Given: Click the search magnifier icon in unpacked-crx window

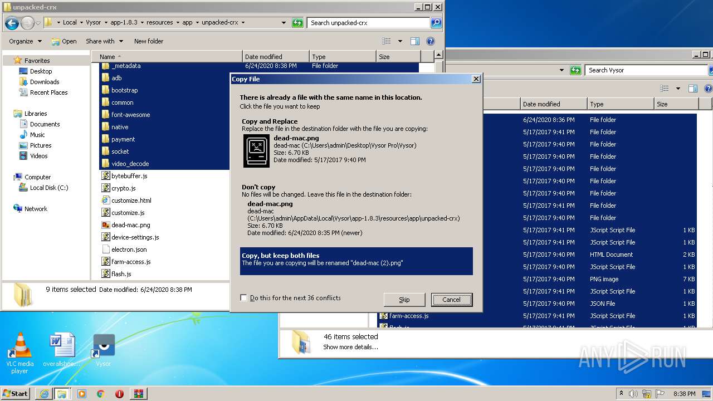Looking at the screenshot, I should 436,23.
